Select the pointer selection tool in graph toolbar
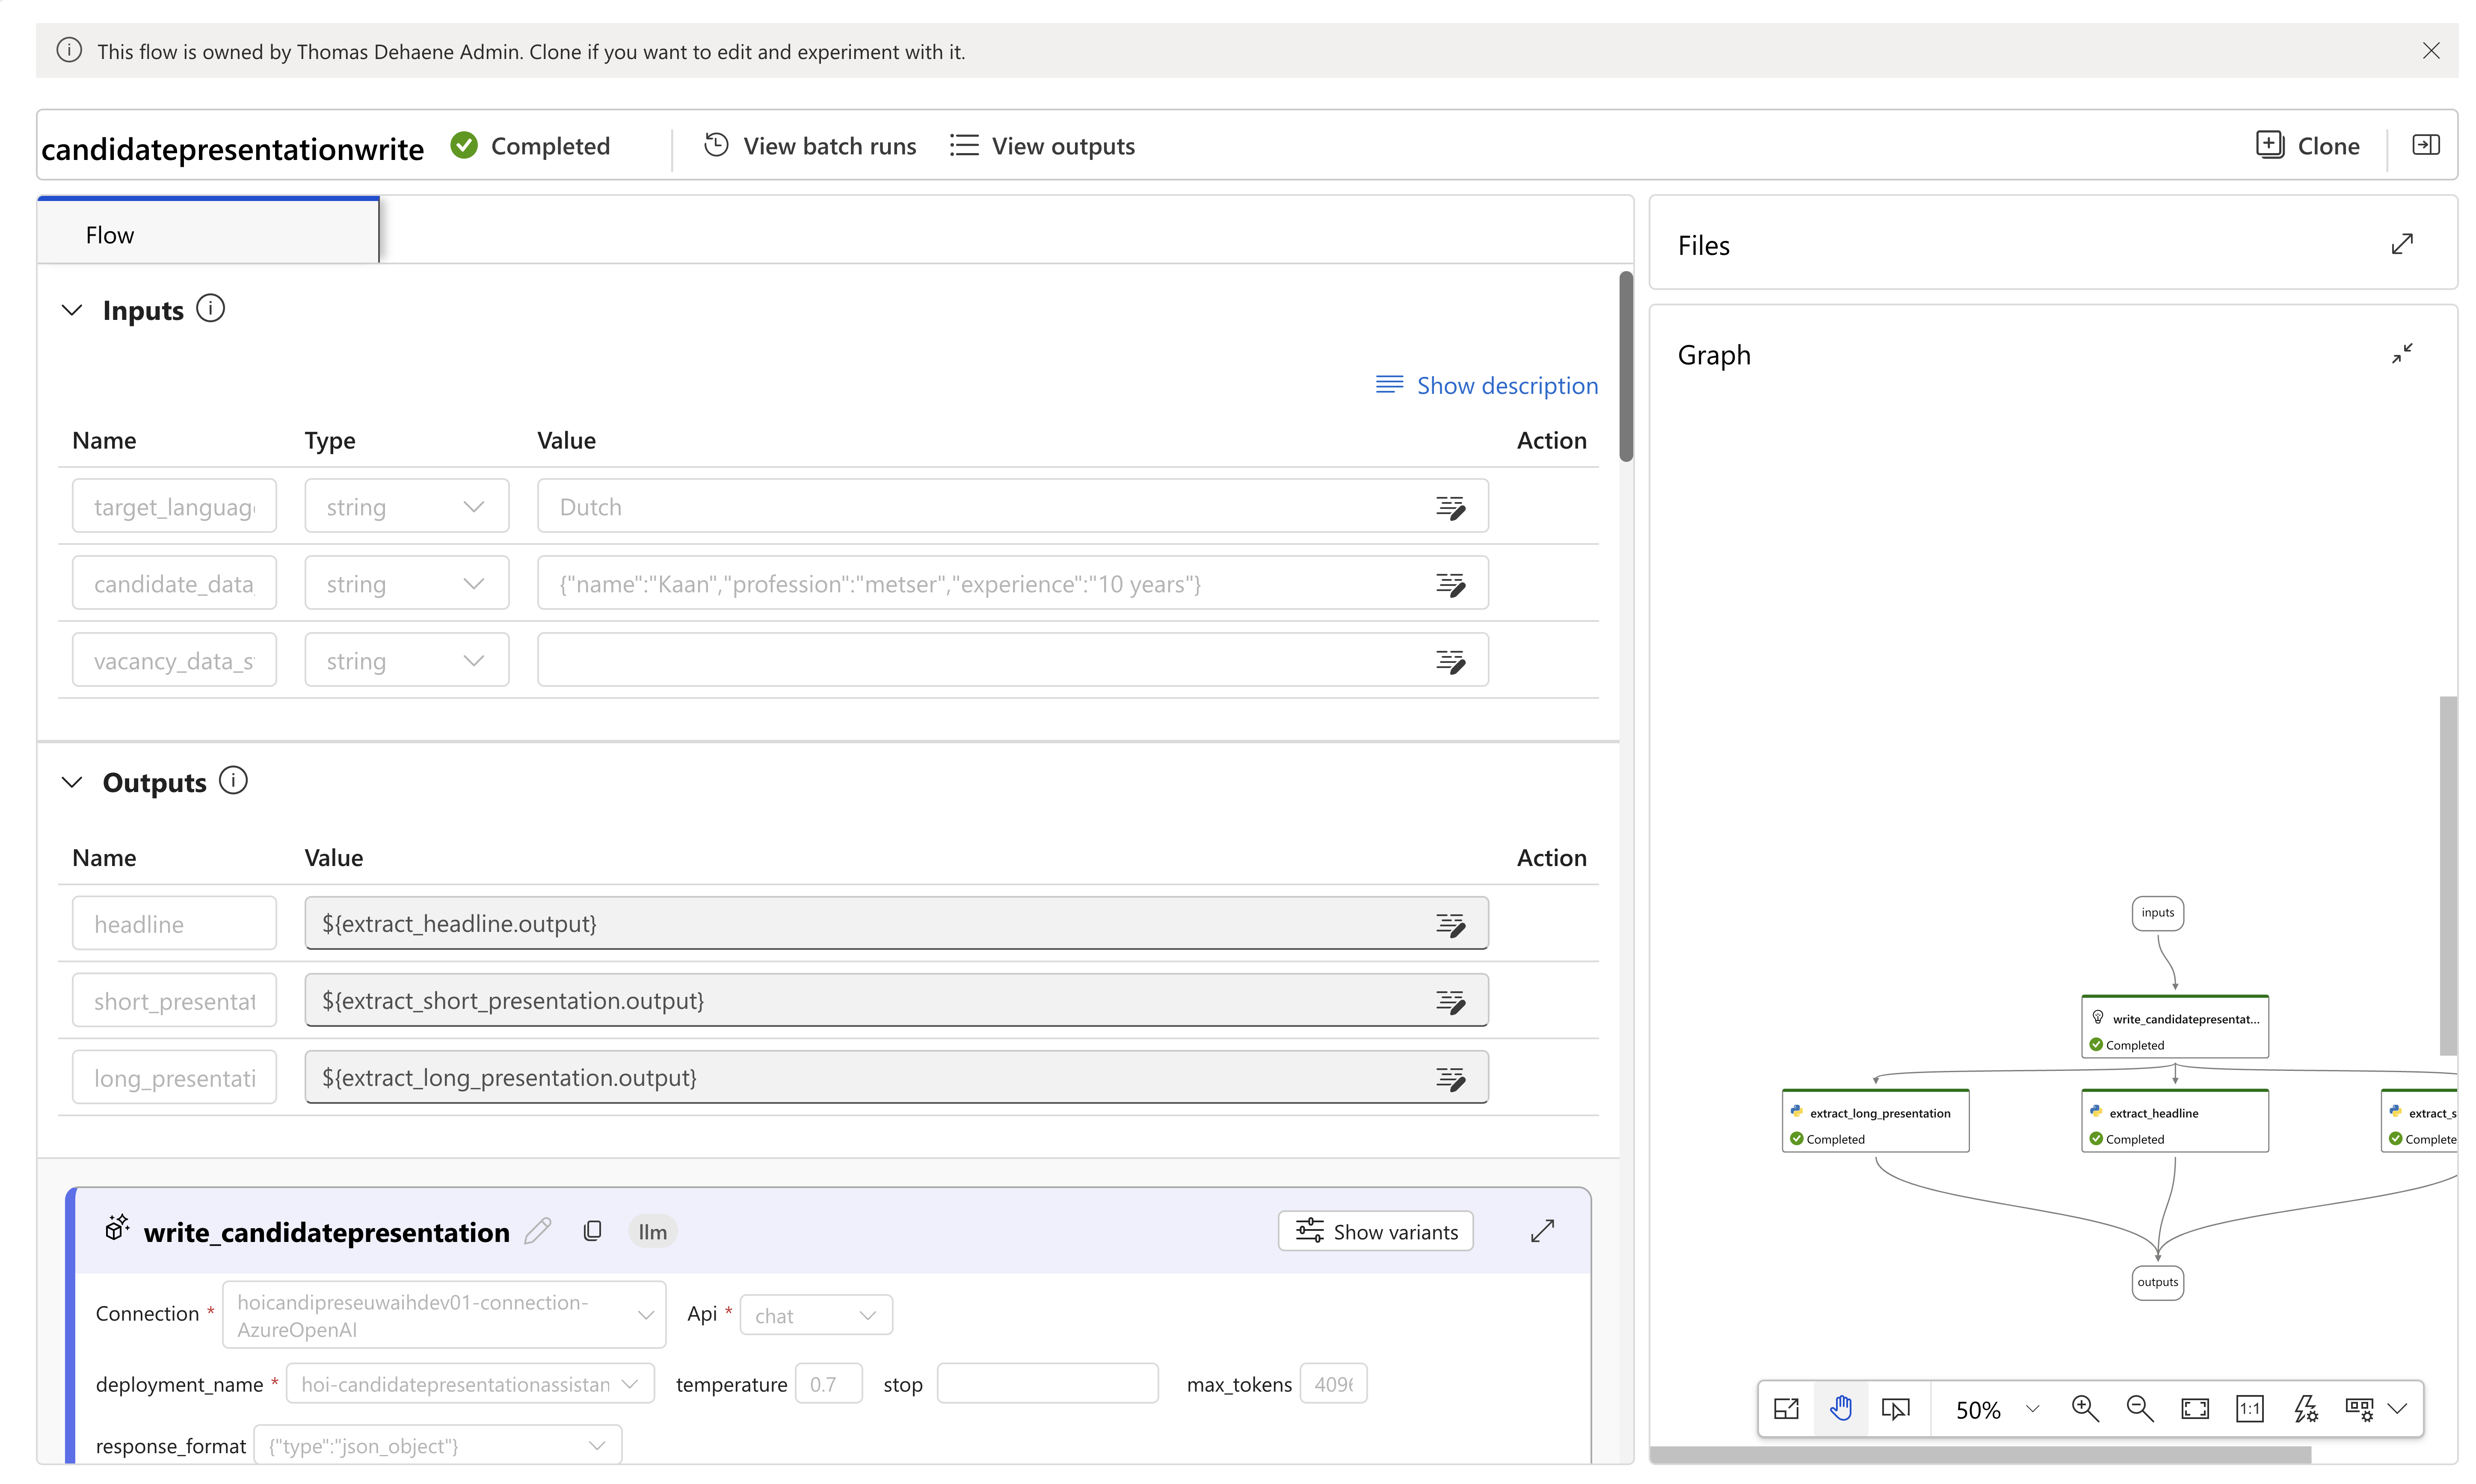Screen dimensions: 2476x1484 (1895, 1410)
